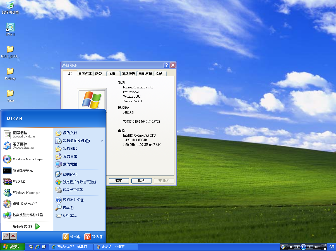Open the Recycle Bin desktop icon
The image size is (336, 251).
coord(10,8)
